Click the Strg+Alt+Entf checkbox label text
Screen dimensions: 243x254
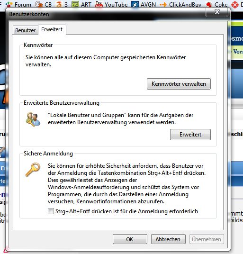tap(127, 211)
